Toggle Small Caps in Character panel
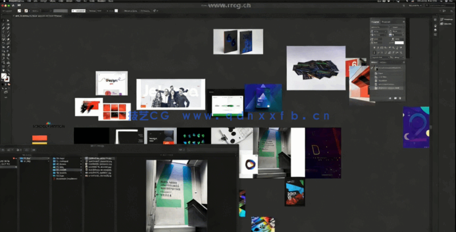The height and width of the screenshot is (232, 456). [386, 48]
